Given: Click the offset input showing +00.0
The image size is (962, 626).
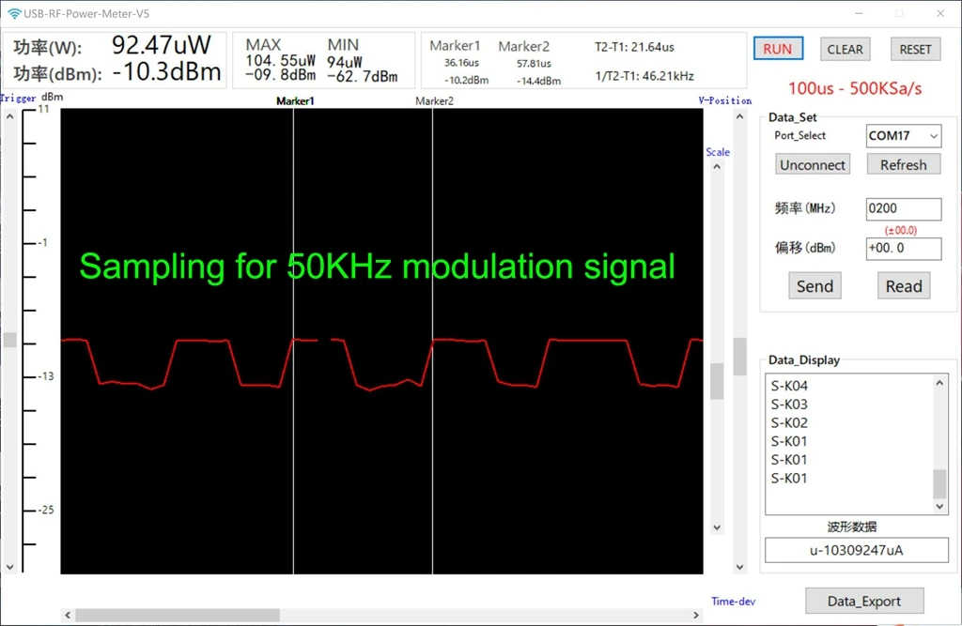Looking at the screenshot, I should tap(903, 248).
